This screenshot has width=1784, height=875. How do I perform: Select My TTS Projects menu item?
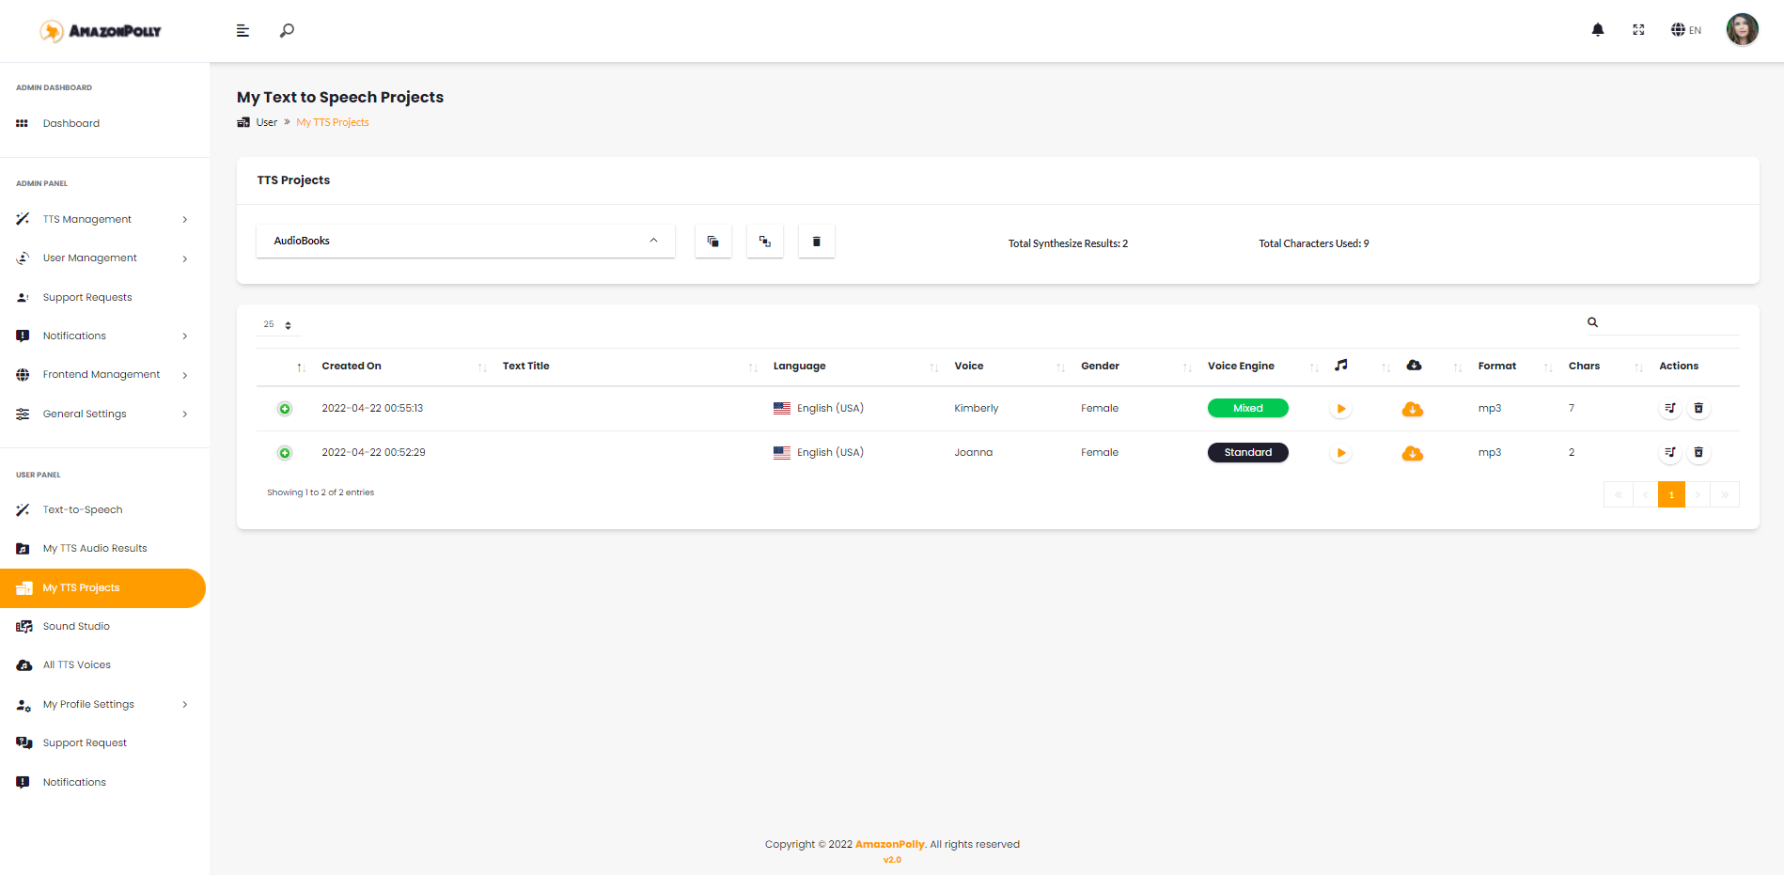[102, 588]
